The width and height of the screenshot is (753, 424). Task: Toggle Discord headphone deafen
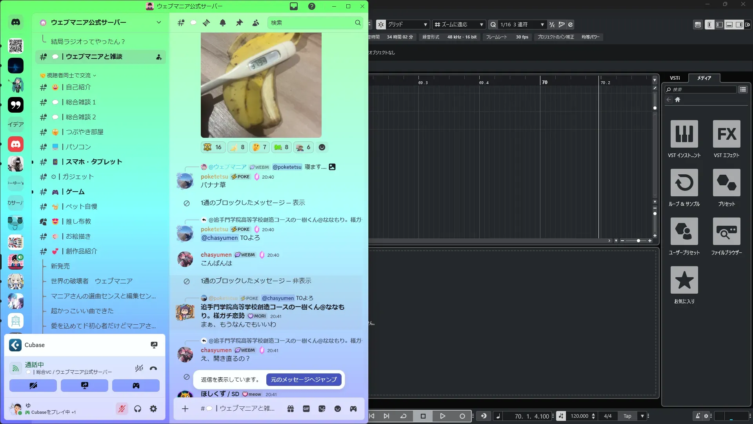point(138,409)
